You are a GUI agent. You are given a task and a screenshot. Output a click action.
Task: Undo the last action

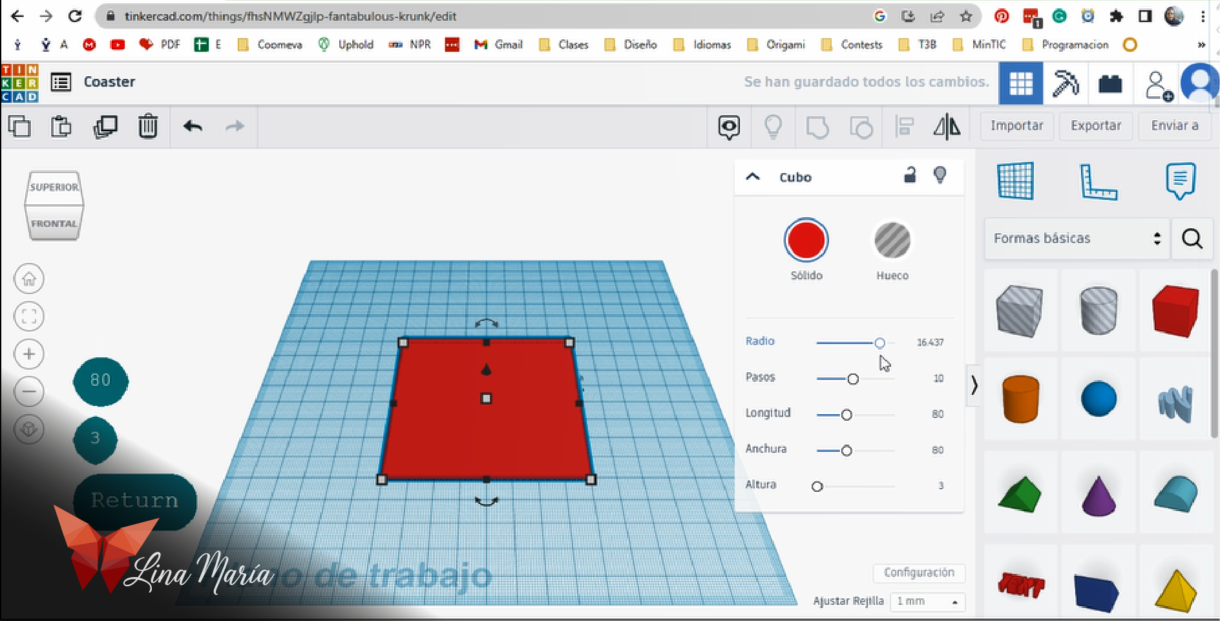click(x=193, y=126)
